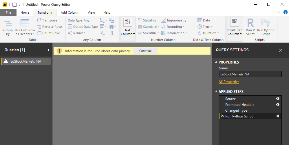Delete the Run Python Script step
289x145 pixels.
[222, 116]
